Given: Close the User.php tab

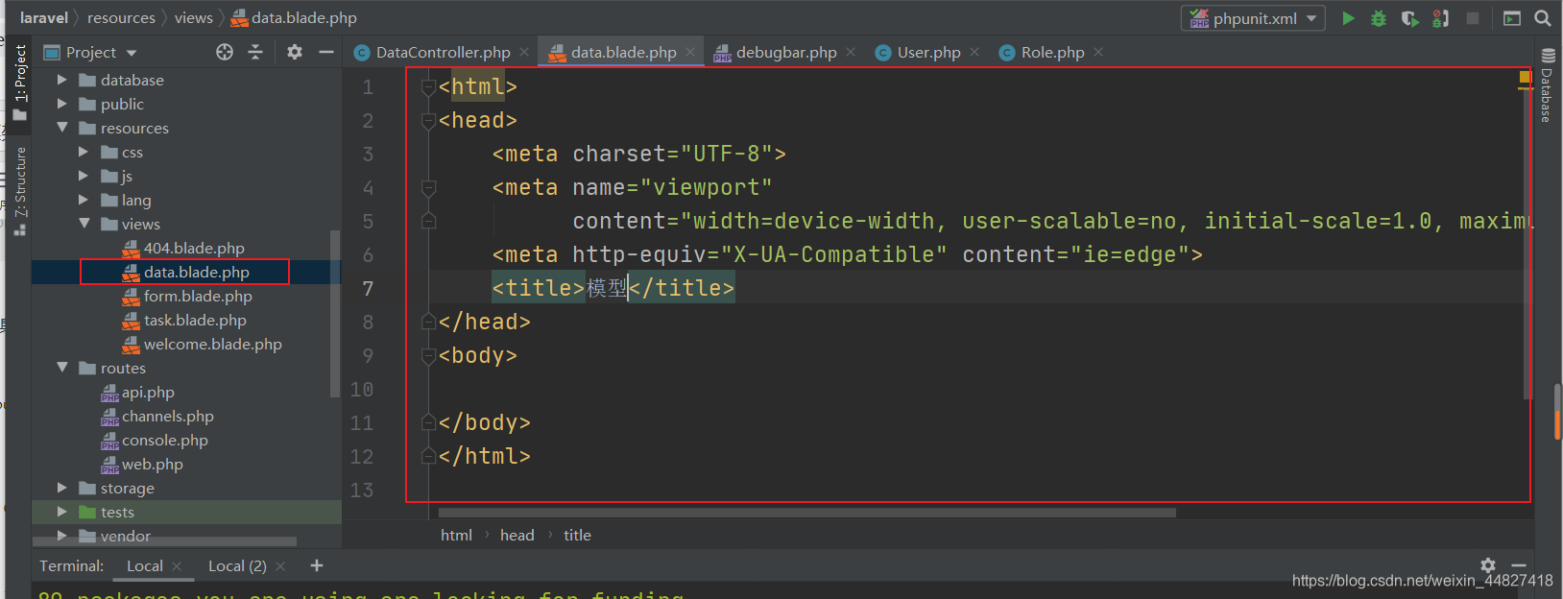Looking at the screenshot, I should [x=974, y=52].
